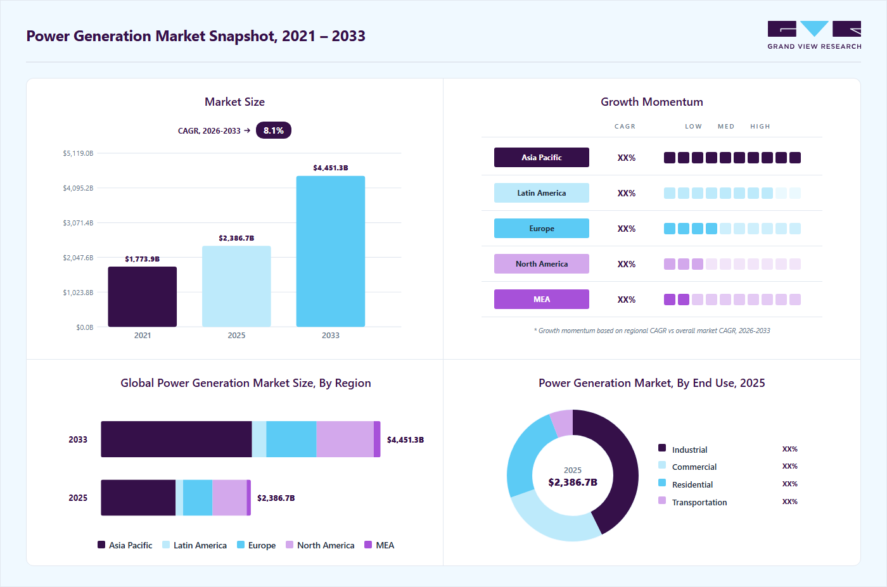Screen dimensions: 887x587
Task: Click the page title Power Generation Market Snapshot
Action: pyautogui.click(x=196, y=36)
